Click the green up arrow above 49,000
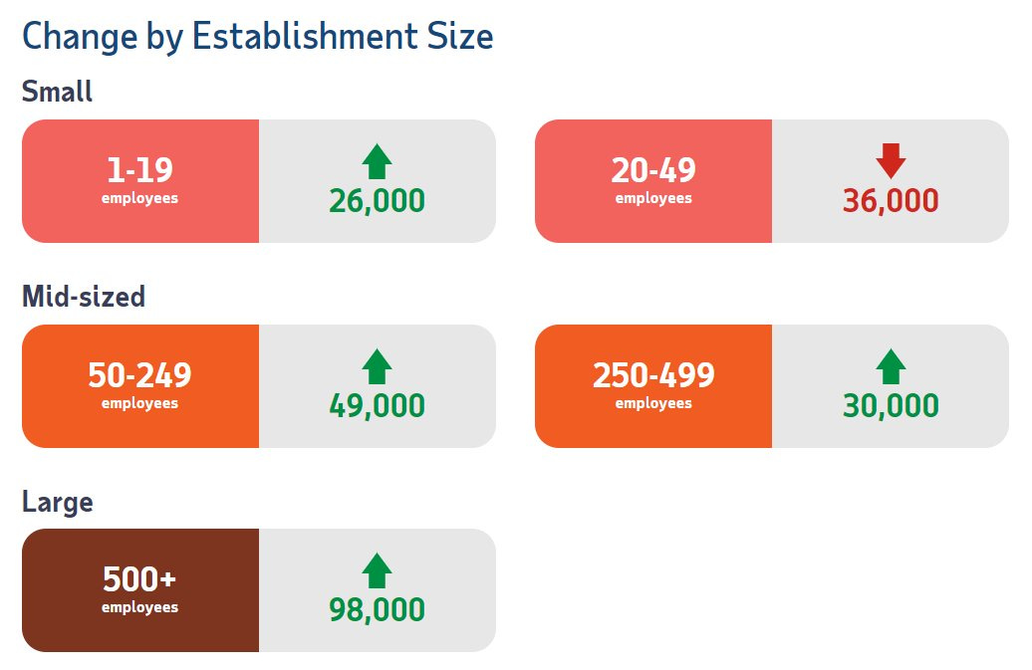The image size is (1032, 670). coord(377,366)
